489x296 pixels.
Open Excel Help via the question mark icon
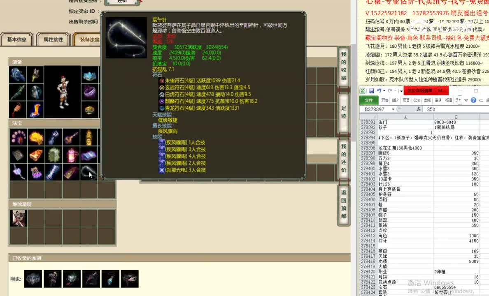coord(473,100)
